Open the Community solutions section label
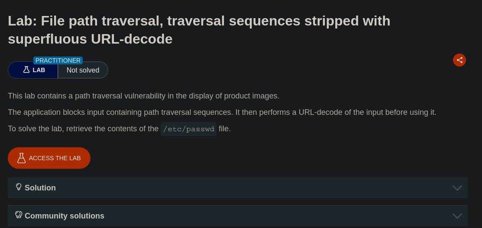This screenshot has width=482, height=228. (x=65, y=216)
